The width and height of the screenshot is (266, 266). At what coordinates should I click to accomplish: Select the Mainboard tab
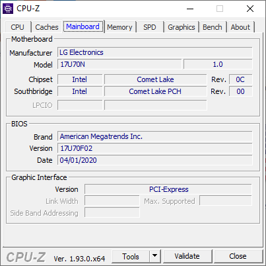pos(83,26)
